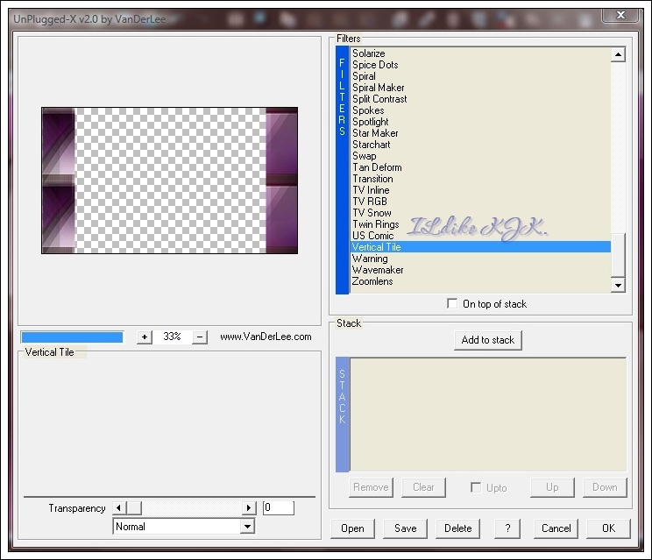This screenshot has height=560, width=652.
Task: Click the zoom in plus button
Action: (145, 337)
